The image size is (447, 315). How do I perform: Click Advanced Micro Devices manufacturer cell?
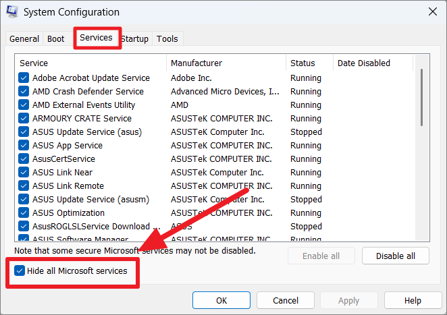coord(225,92)
